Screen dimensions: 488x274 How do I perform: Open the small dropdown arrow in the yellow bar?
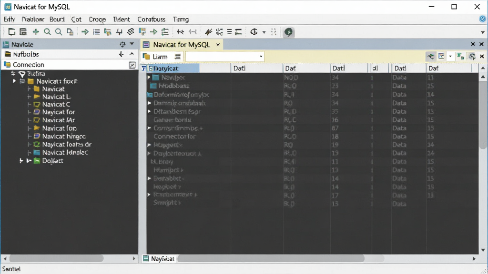coord(450,56)
